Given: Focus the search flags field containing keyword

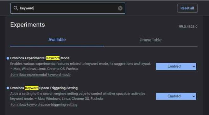Looking at the screenshot, I should [x=68, y=8].
